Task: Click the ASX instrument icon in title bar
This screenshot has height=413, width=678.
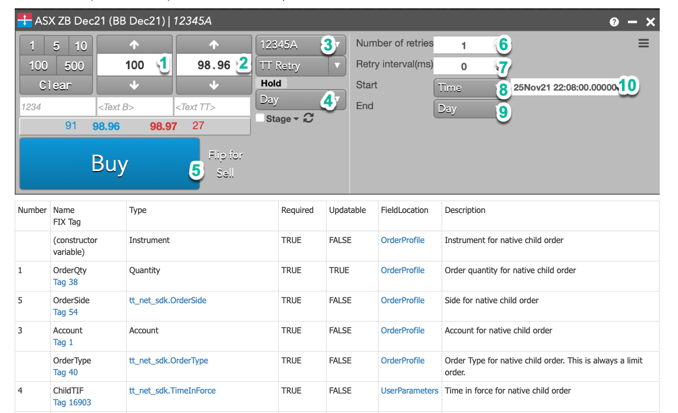Action: tap(25, 21)
